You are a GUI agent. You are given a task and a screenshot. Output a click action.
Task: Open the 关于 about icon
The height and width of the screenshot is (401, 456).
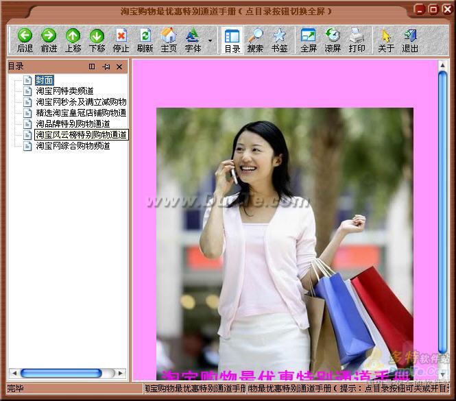386,36
